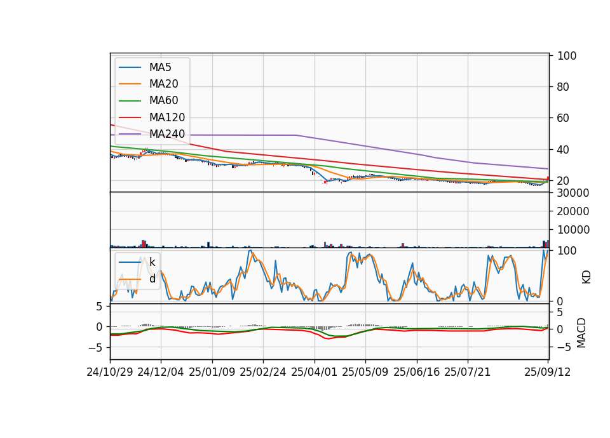Screen dimensions: 610x438
Task: Click the green MA60 legend line swatch
Action: tap(130, 101)
